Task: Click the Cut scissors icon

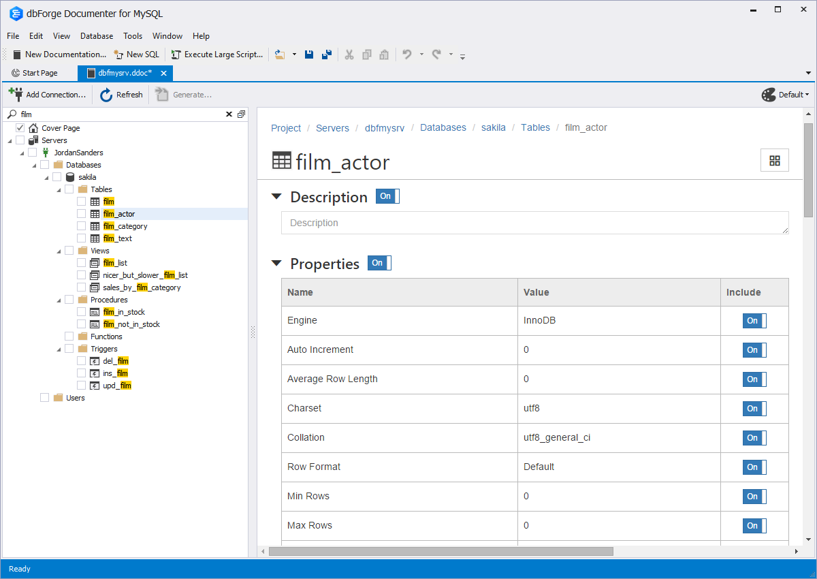Action: coord(349,54)
